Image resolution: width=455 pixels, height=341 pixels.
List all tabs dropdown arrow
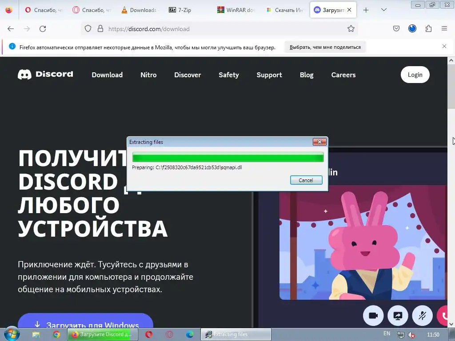click(383, 10)
